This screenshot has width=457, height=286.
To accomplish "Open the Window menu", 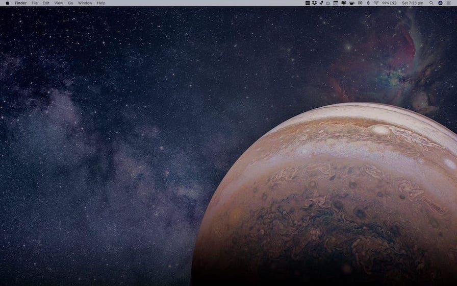I will pyautogui.click(x=85, y=3).
